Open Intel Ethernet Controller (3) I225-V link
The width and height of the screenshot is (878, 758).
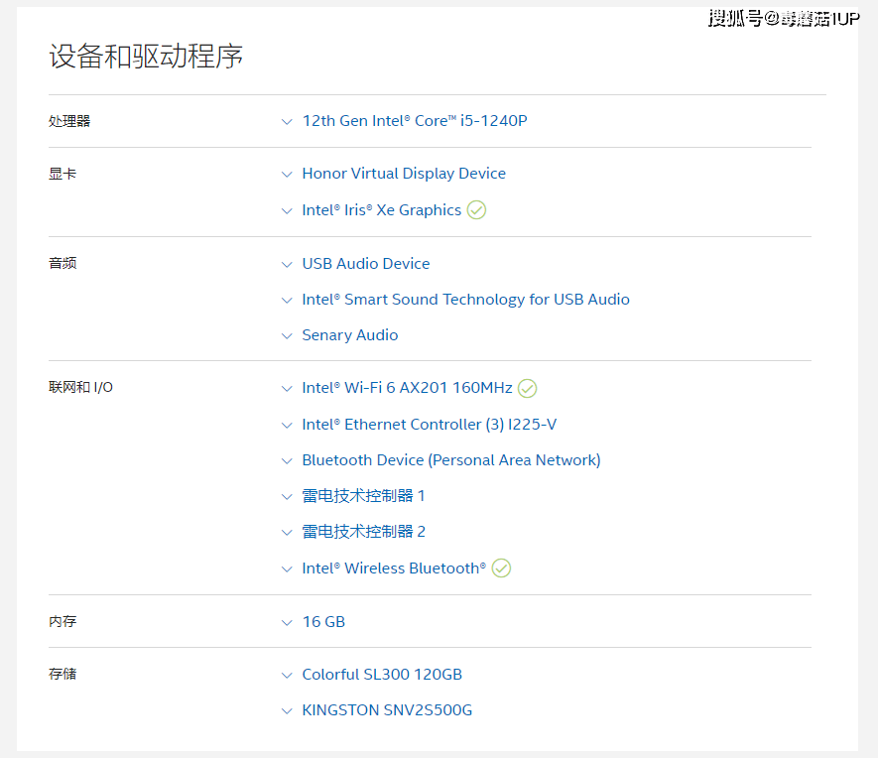coord(430,425)
